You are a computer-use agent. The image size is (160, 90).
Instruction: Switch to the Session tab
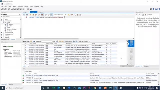[11, 84]
